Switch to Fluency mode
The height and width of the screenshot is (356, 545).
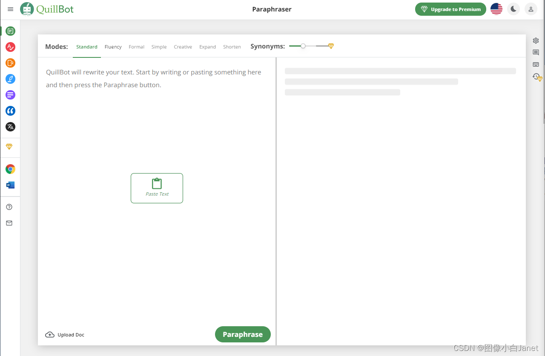click(113, 47)
